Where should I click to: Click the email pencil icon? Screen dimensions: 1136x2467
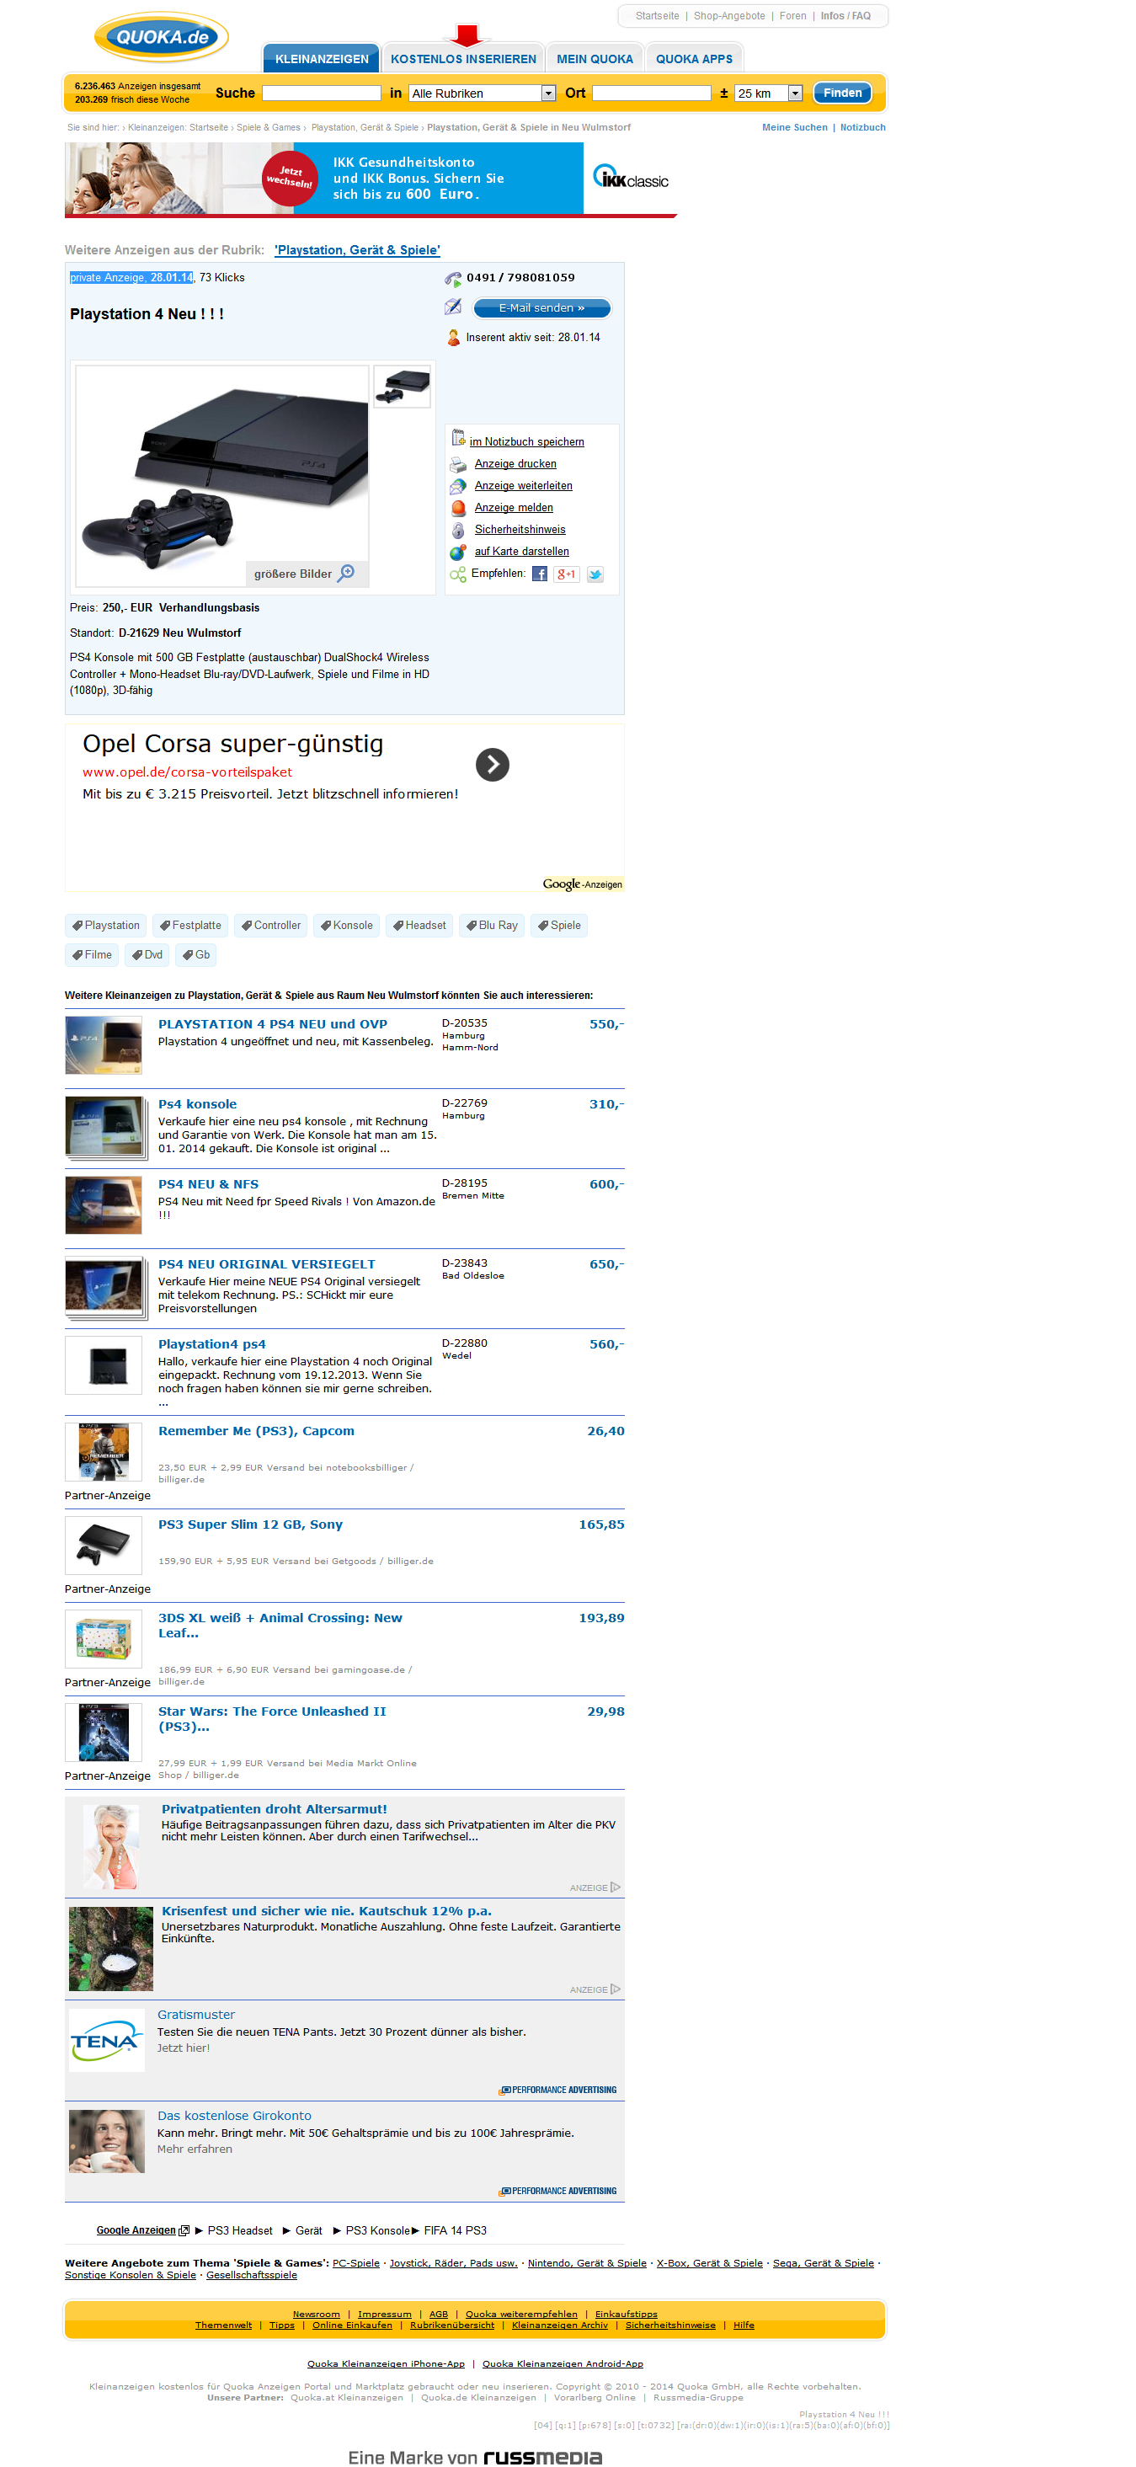[x=453, y=307]
